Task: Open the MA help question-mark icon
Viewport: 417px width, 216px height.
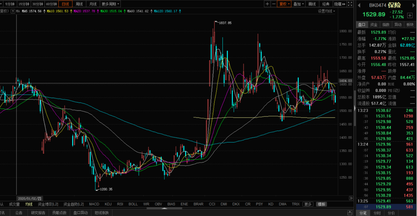Action: click(12, 11)
